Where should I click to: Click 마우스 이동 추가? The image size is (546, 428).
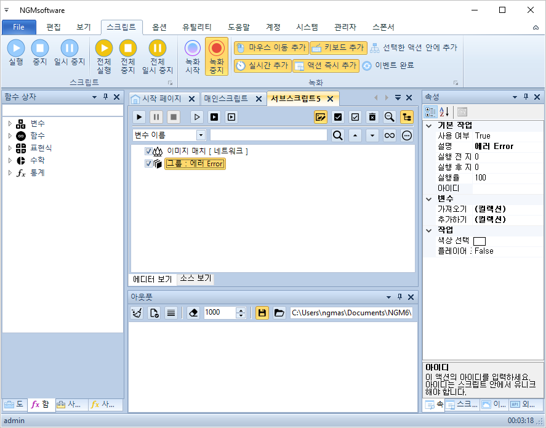click(x=271, y=47)
